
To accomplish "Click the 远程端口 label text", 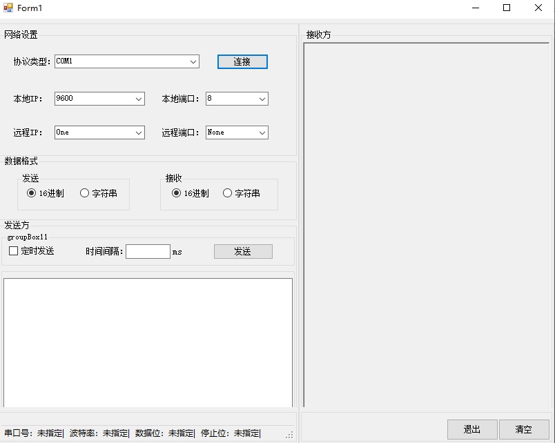I will [180, 132].
